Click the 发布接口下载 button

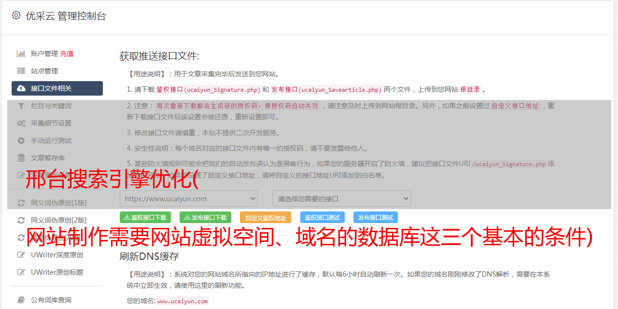[x=205, y=217]
